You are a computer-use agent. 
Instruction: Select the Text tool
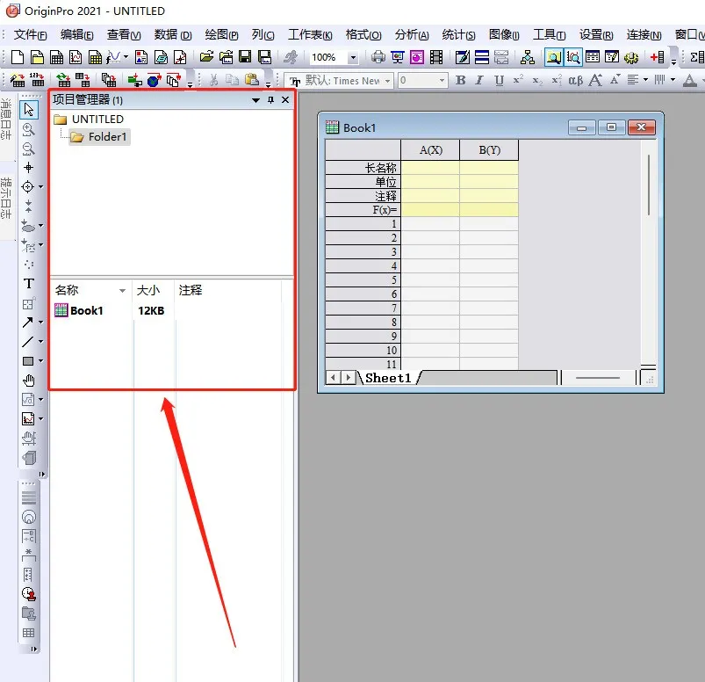29,284
